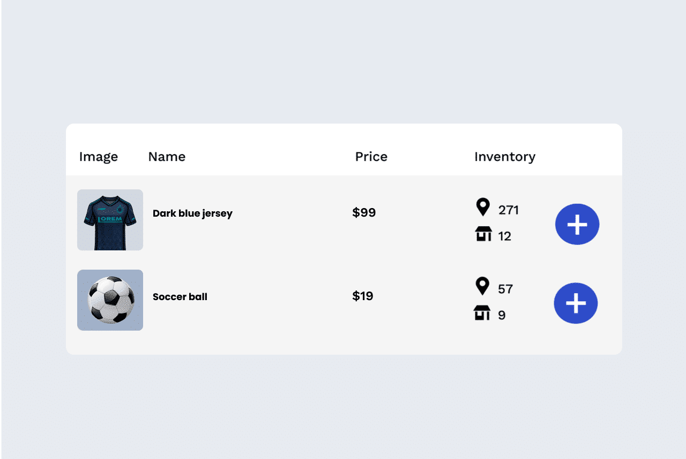Click store icon in Soccer ball row
This screenshot has width=686, height=459.
pos(482,313)
